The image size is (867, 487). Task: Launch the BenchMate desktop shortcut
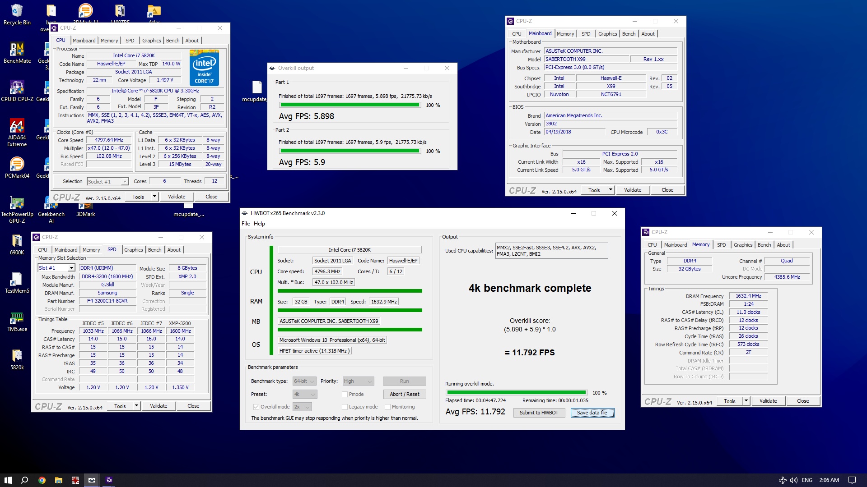pyautogui.click(x=17, y=53)
